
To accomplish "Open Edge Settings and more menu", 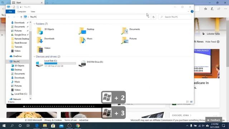I will 225,9.
